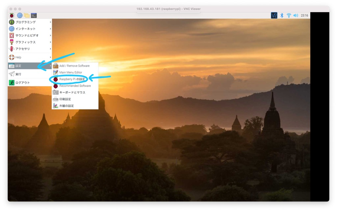Viewport: 337px width, 211px height.
Task: Click the VNC server tray icon
Action: [x=274, y=15]
